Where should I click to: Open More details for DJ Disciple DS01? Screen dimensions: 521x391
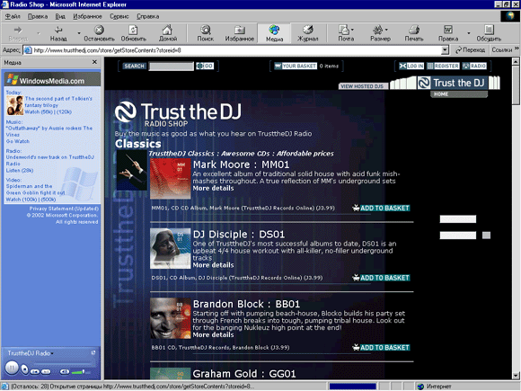(x=213, y=265)
